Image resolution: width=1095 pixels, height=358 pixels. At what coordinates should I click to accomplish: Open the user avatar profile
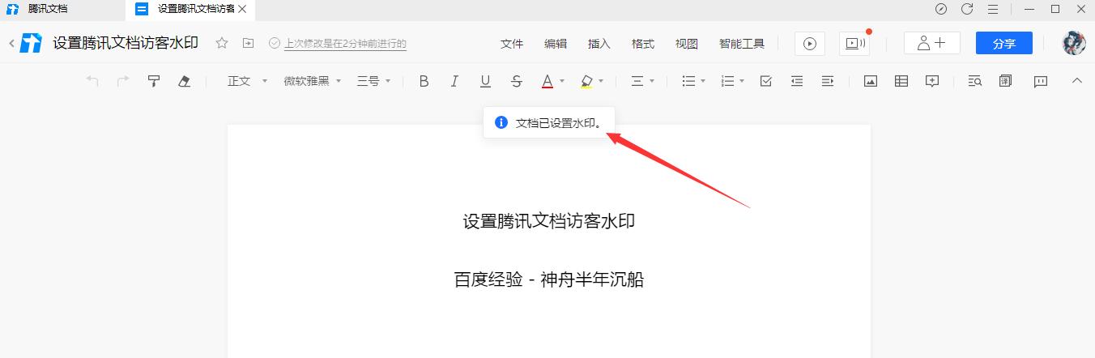(1074, 44)
